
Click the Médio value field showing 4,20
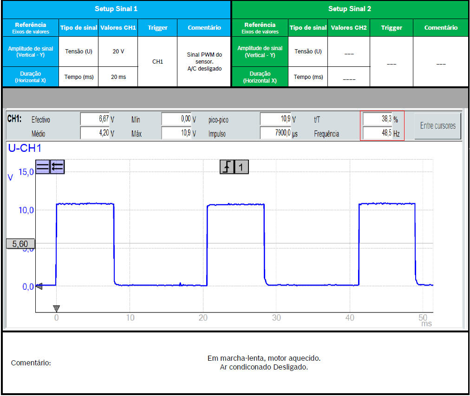pos(95,134)
